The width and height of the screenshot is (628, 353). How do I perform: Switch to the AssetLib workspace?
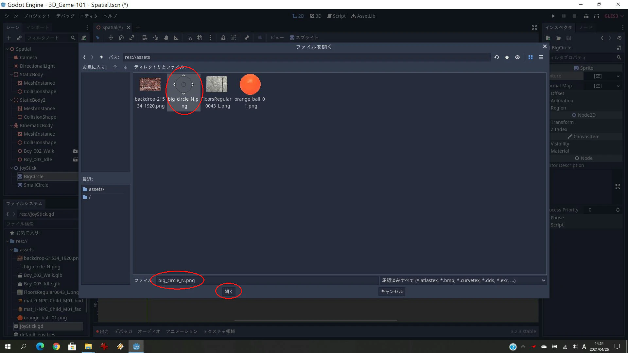[x=363, y=16]
